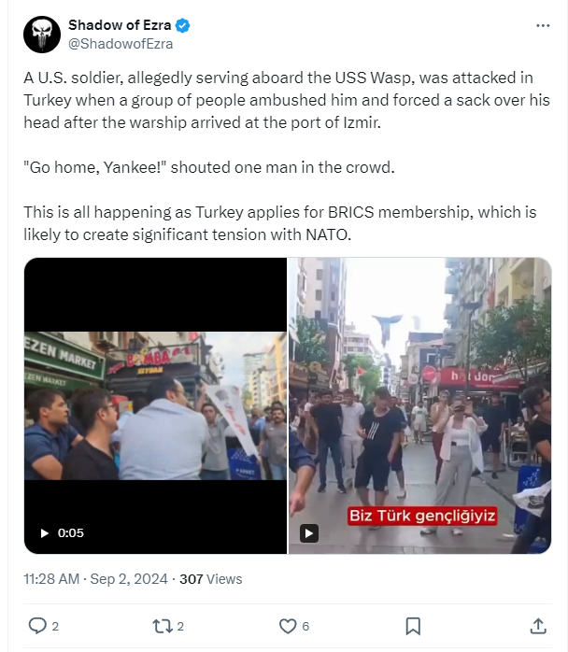
Task: Play the right video with play button
Action: [x=309, y=533]
